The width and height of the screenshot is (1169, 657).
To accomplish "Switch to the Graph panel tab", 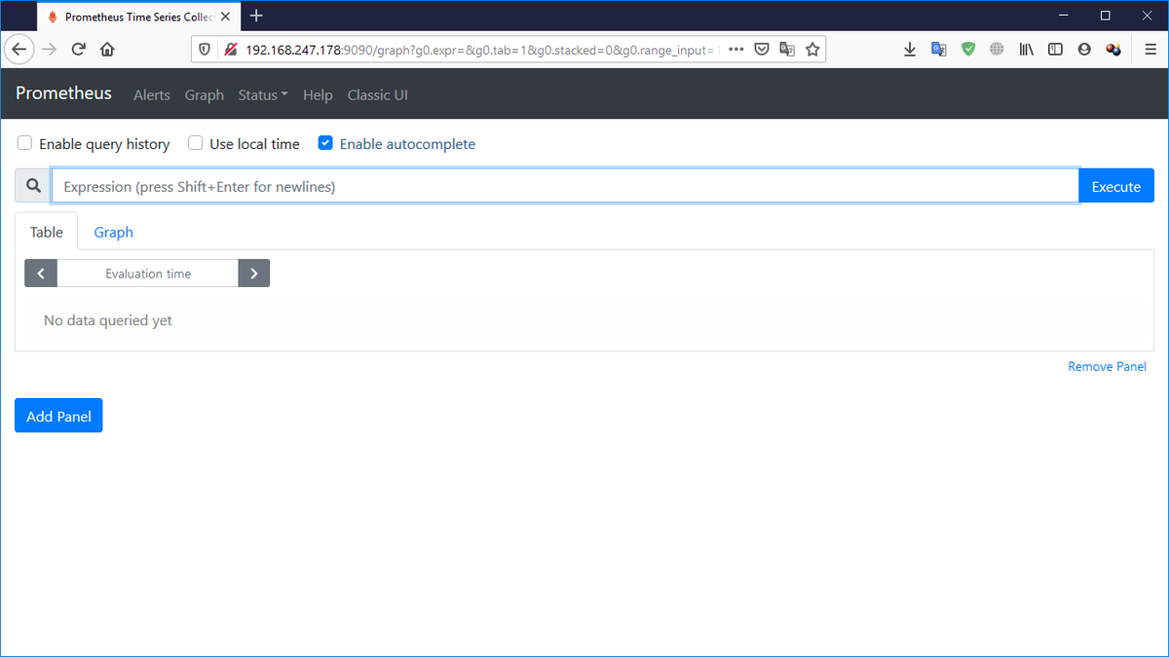I will [114, 232].
